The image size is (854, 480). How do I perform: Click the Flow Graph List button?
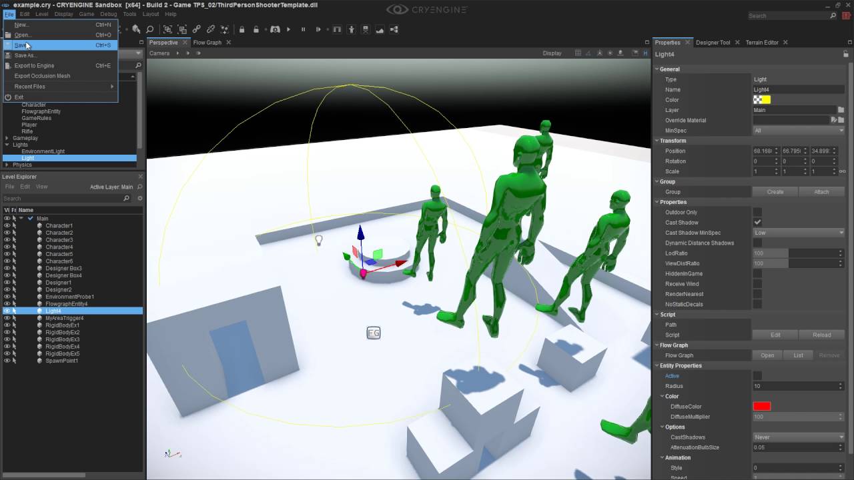798,355
